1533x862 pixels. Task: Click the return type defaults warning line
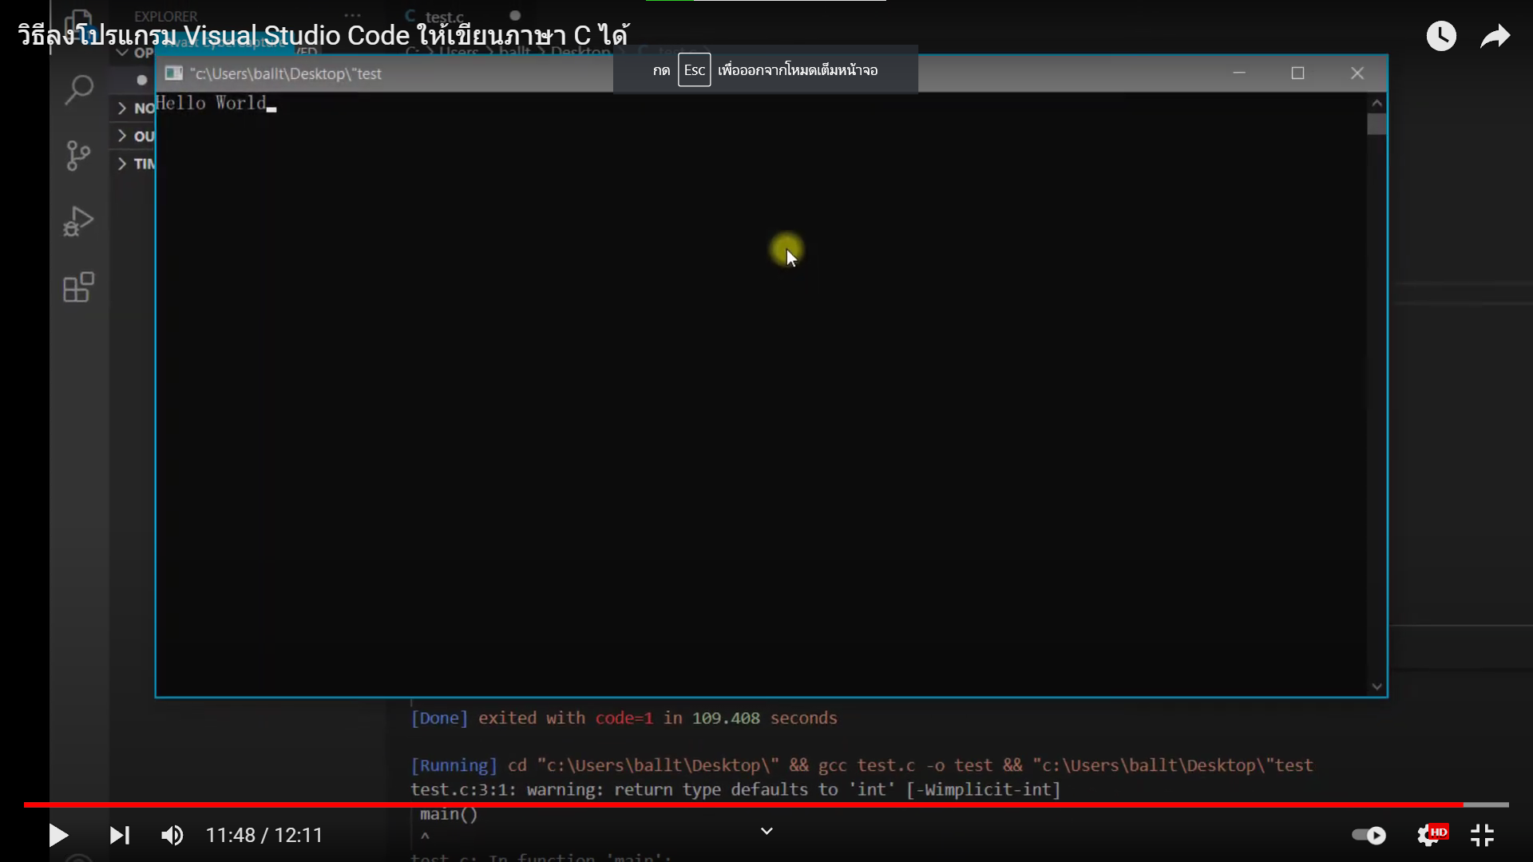pyautogui.click(x=735, y=789)
